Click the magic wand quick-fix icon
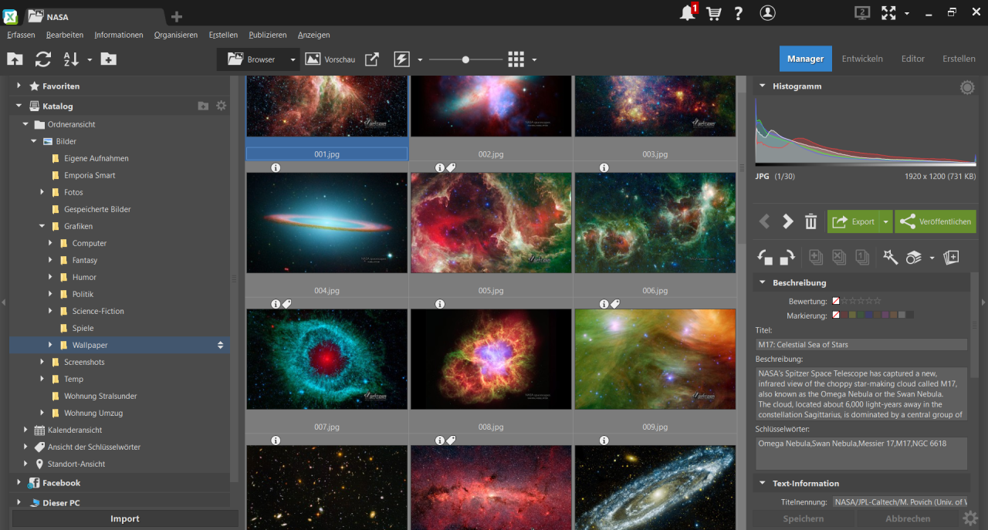This screenshot has height=530, width=988. [x=890, y=258]
